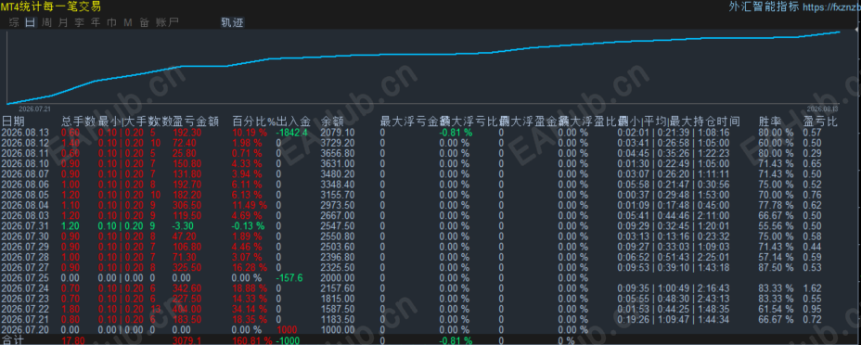861x345 pixels.
Task: Open the 备 notes tab
Action: pyautogui.click(x=145, y=22)
